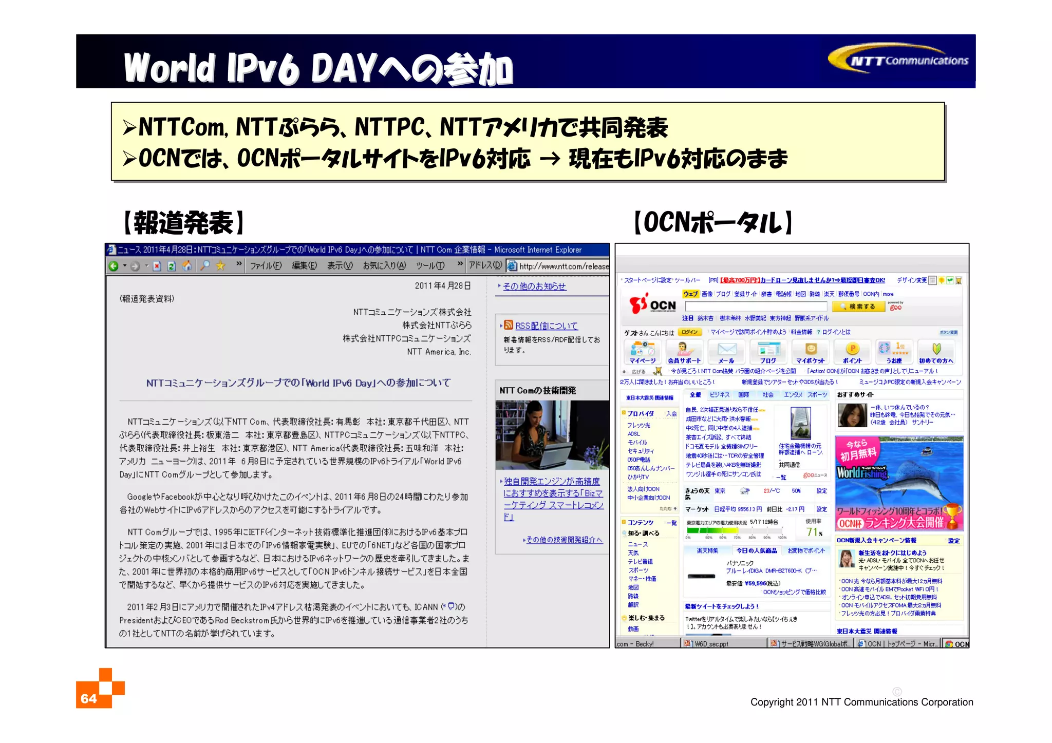Switch to the スポーツ news tab
1052x743 pixels.
pos(818,394)
